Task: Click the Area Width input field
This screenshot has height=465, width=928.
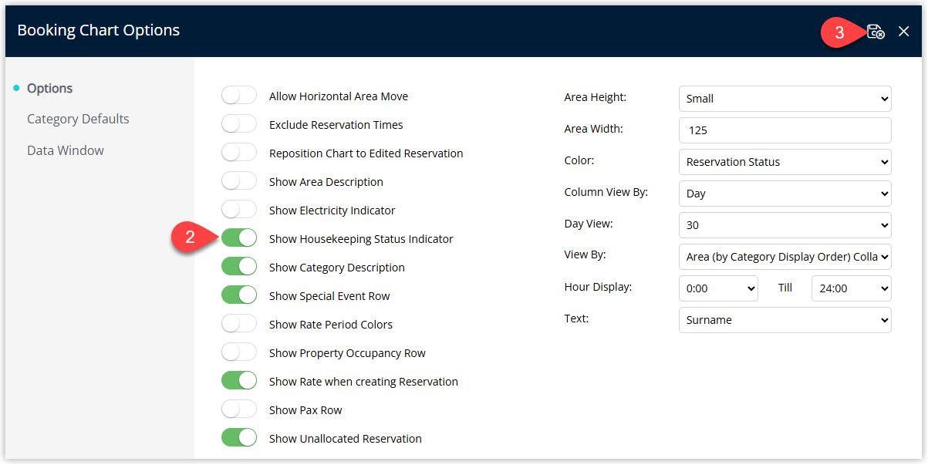Action: tap(785, 130)
